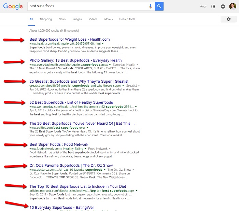Expand the foodnetwork.com URL dropdown arrow

(x=85, y=149)
